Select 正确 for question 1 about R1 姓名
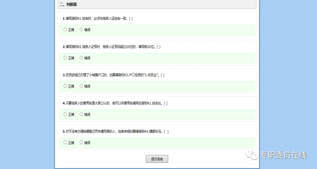Viewport: 317px width, 169px height. tap(65, 30)
